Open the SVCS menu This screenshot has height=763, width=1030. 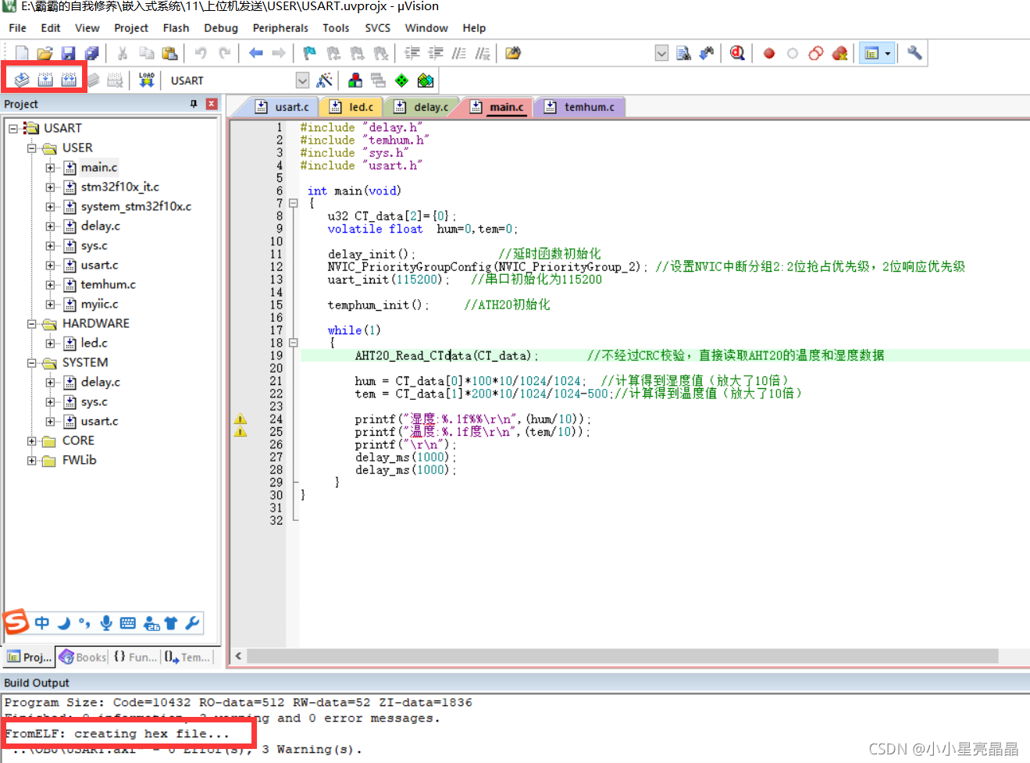pyautogui.click(x=377, y=28)
